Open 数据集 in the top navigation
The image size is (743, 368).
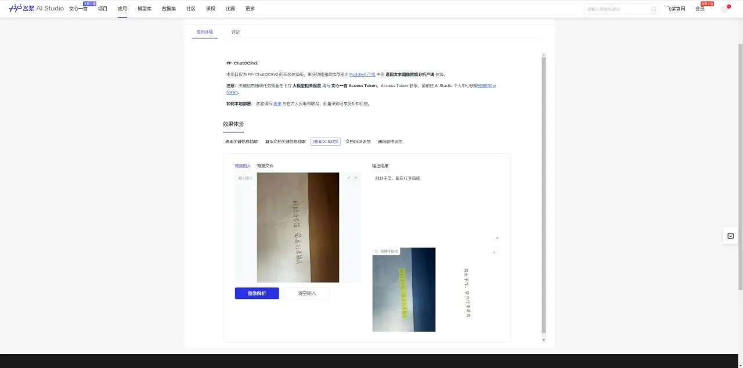coord(169,9)
